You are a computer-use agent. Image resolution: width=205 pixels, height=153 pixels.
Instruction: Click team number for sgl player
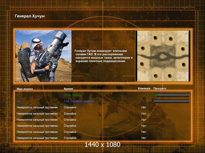click(144, 101)
